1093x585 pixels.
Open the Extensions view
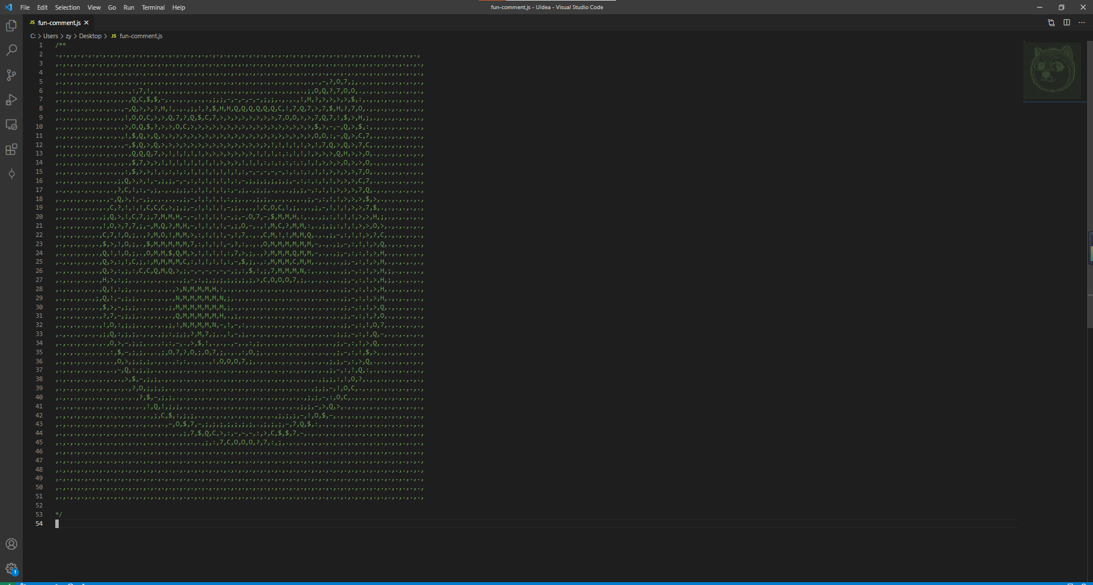tap(11, 149)
